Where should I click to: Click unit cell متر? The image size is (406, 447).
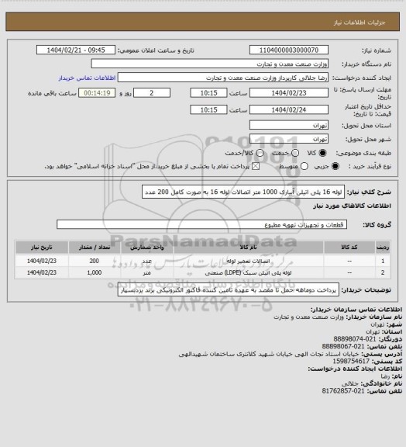tap(147, 273)
